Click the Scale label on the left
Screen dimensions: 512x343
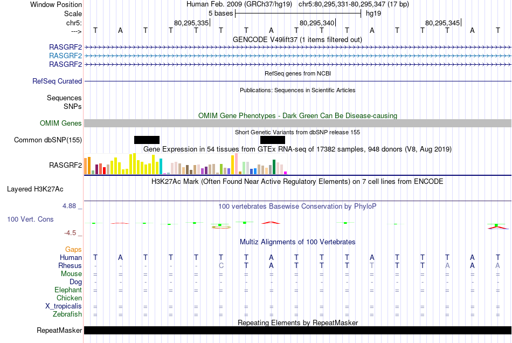[x=73, y=13]
